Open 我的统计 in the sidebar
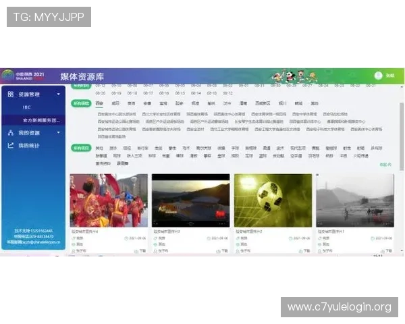This screenshot has width=405, height=324. (x=29, y=146)
